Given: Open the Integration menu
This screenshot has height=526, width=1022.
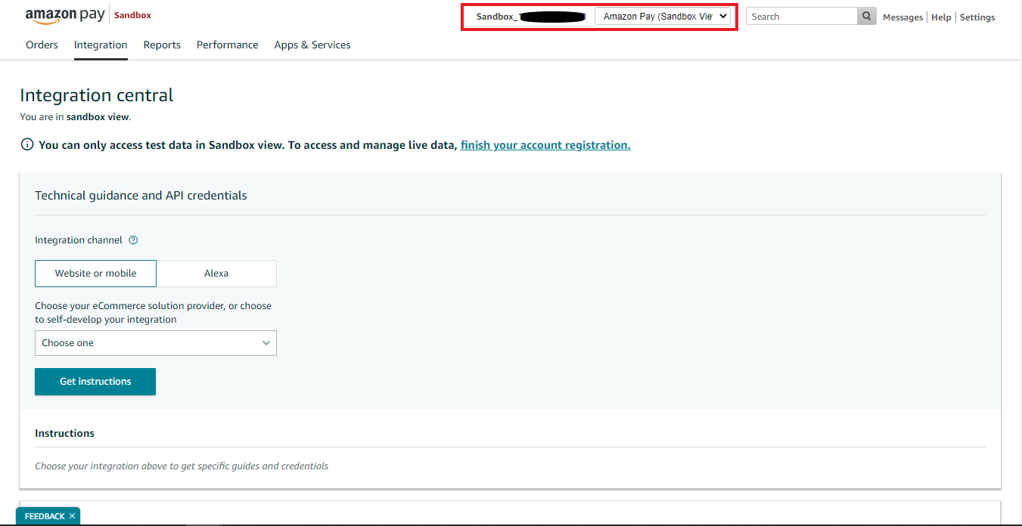Looking at the screenshot, I should (101, 45).
